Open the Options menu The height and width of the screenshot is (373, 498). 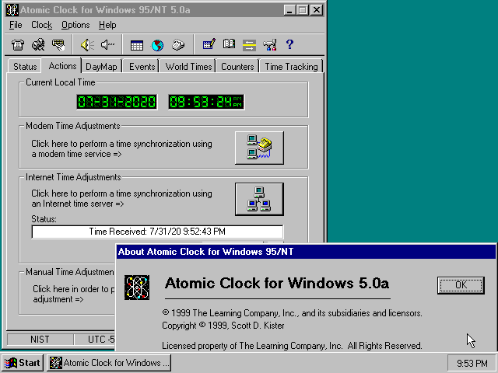point(75,25)
